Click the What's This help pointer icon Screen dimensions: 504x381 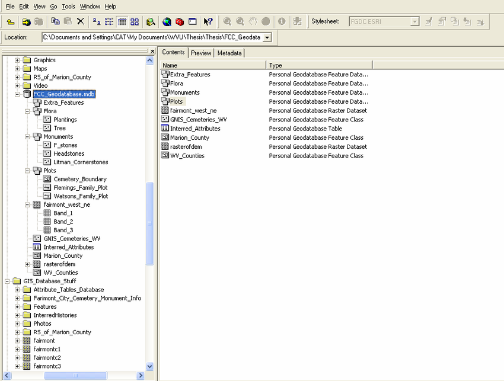(208, 21)
